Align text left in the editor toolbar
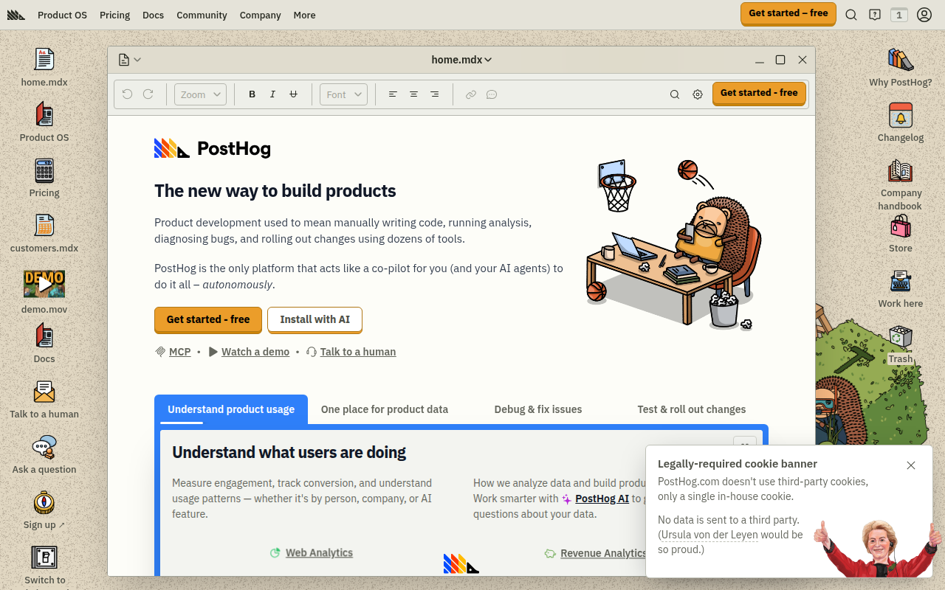 [x=394, y=94]
